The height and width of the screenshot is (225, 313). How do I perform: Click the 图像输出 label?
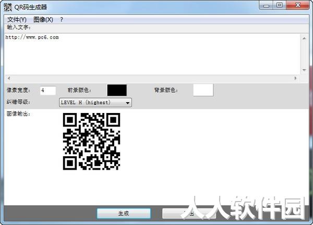(19, 114)
